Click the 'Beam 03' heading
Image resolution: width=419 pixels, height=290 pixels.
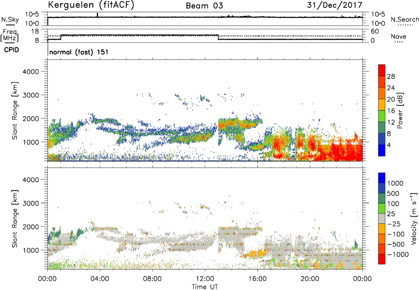pos(204,6)
